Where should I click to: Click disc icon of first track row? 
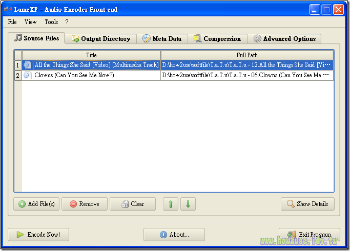27,65
